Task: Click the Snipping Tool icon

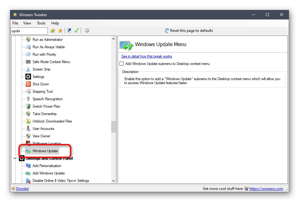Action: point(28,91)
